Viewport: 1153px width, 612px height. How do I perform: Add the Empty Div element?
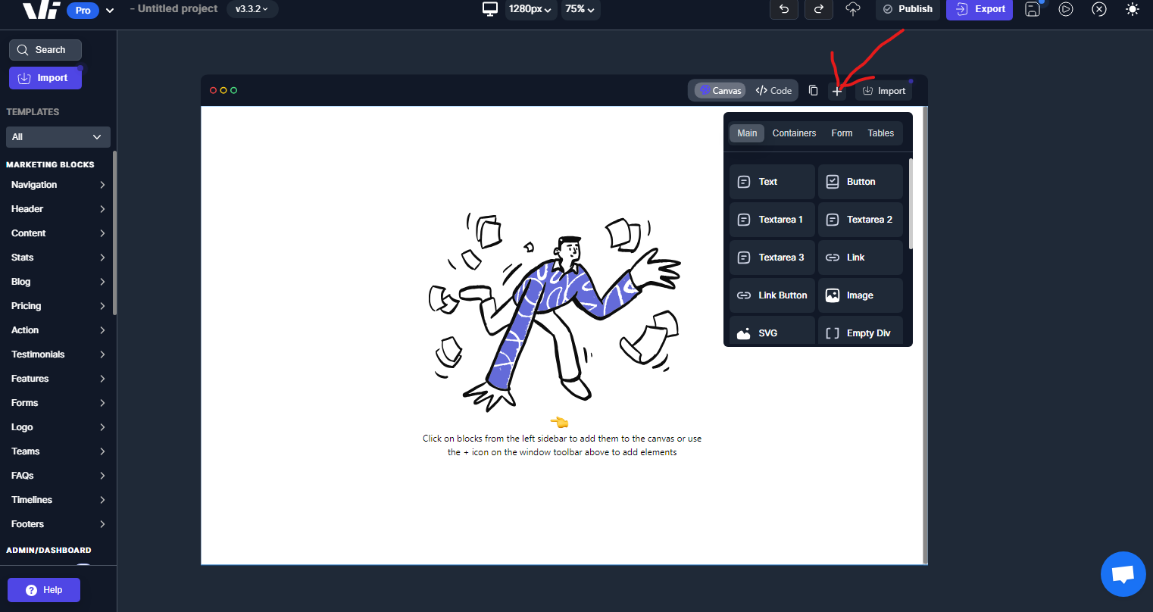[x=861, y=332]
